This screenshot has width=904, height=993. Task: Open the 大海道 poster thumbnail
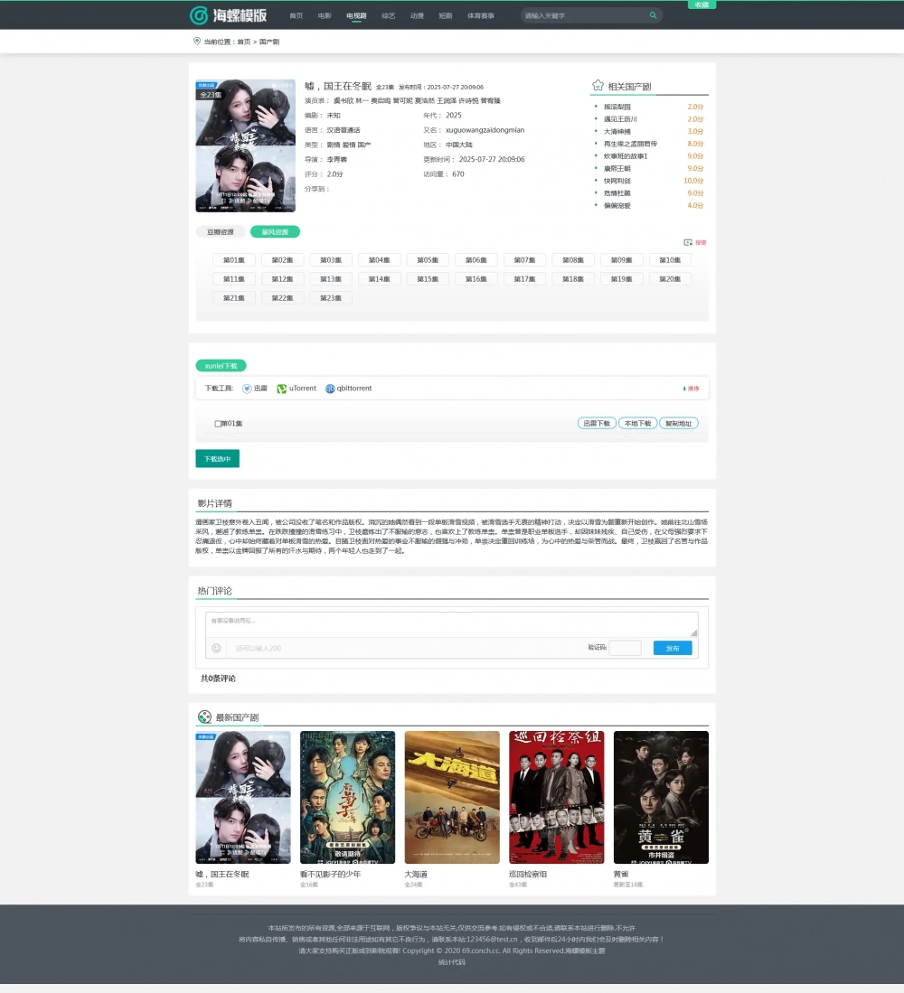tap(452, 797)
